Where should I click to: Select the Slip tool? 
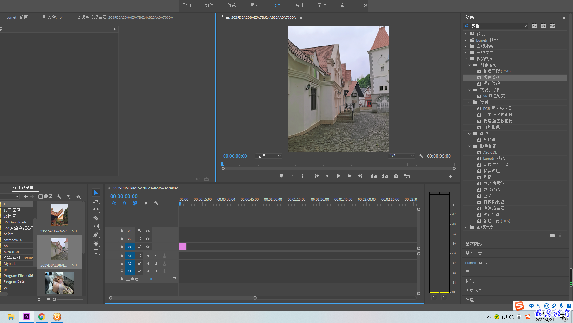[96, 226]
